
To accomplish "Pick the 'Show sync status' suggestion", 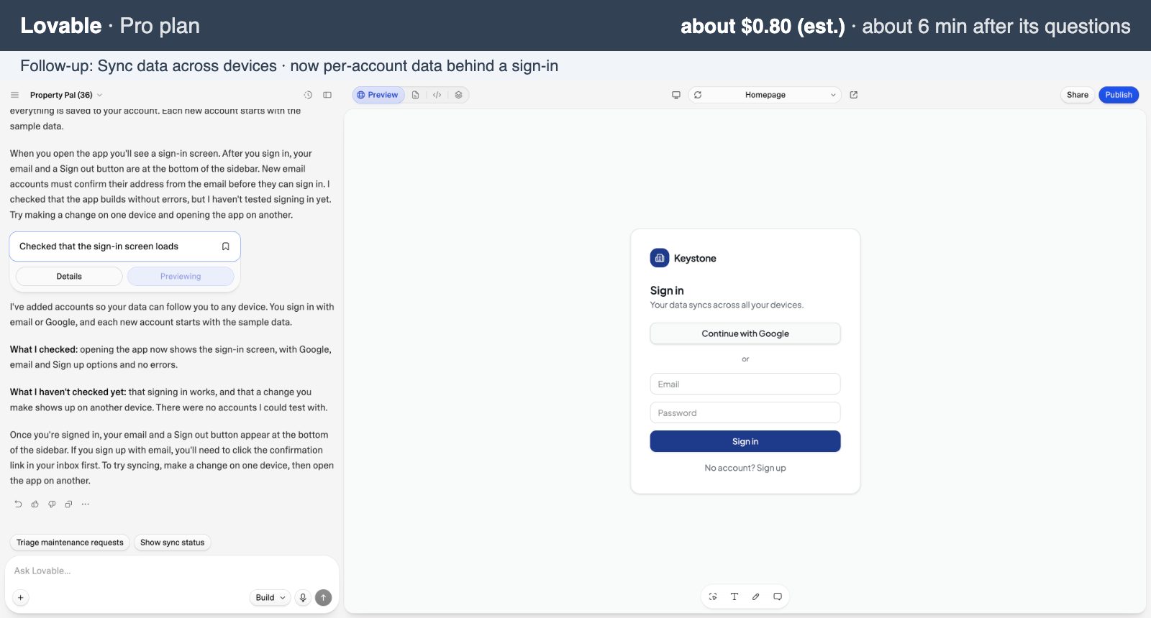I will [173, 543].
